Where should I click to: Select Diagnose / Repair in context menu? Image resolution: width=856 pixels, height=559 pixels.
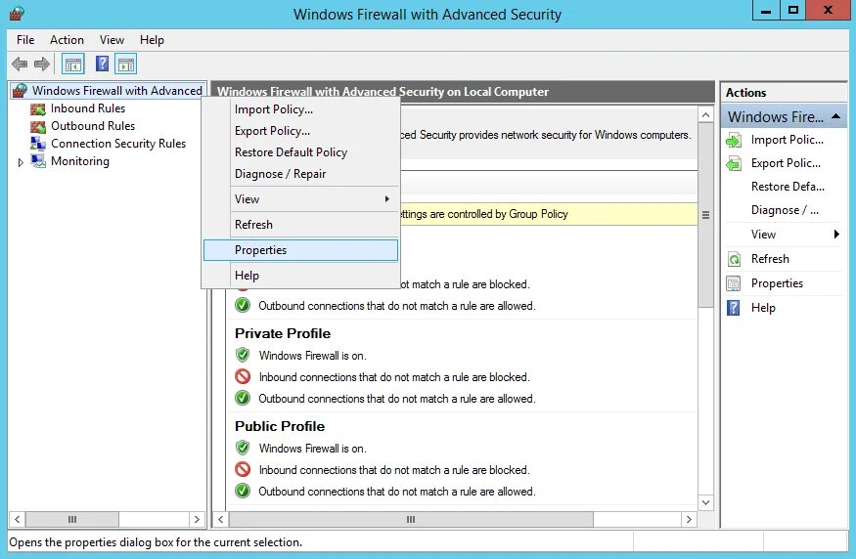pos(301,173)
